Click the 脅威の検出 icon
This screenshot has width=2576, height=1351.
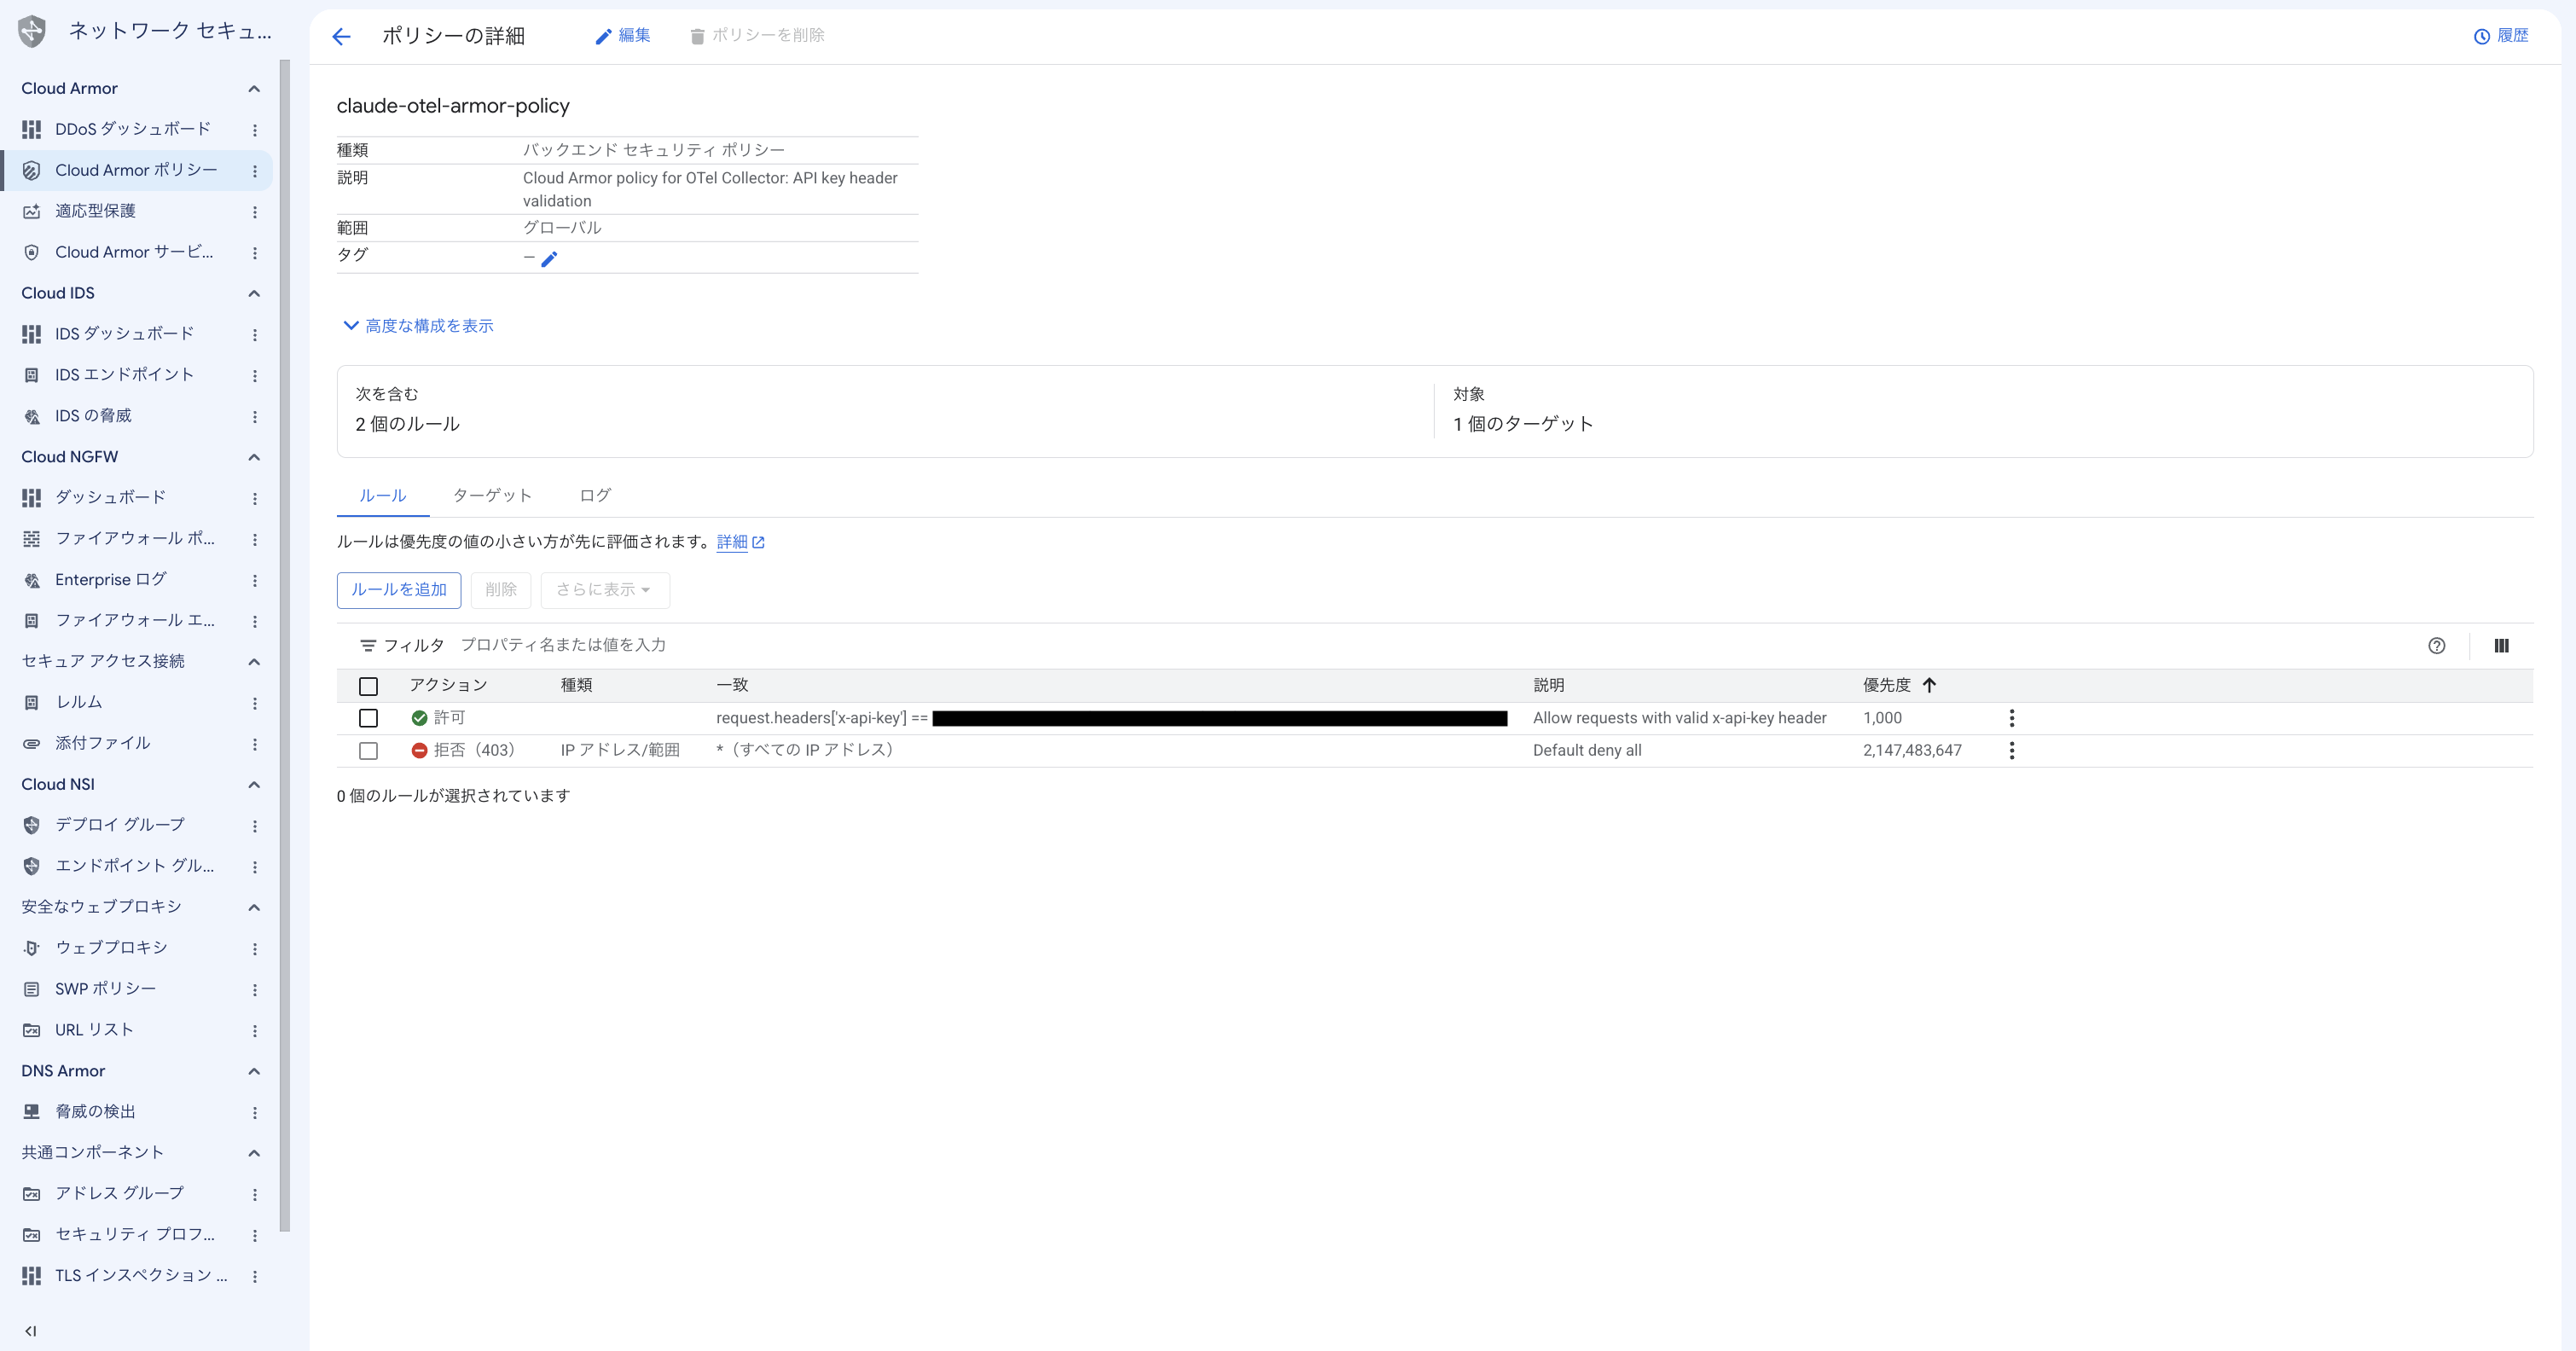click(32, 1112)
